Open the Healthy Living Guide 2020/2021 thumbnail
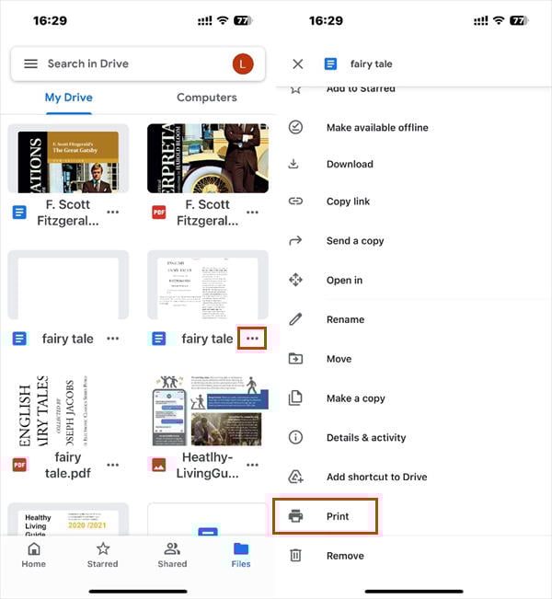The image size is (552, 599). (68, 520)
